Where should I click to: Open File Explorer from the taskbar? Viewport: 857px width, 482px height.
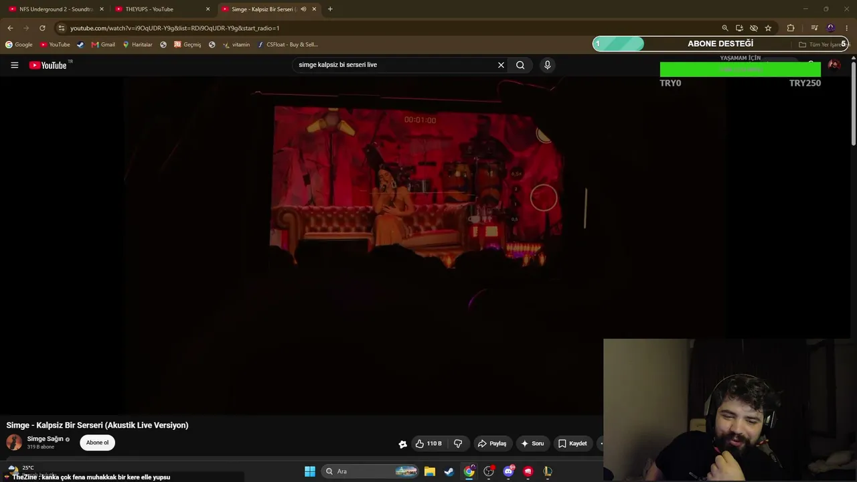tap(430, 471)
